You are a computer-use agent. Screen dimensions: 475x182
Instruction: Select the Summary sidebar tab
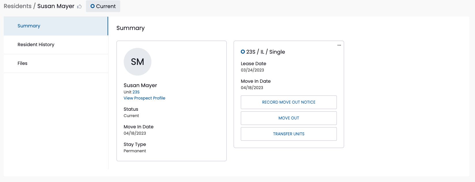point(56,26)
